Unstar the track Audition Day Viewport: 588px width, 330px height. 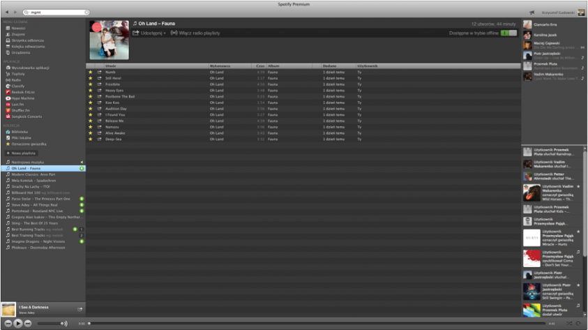[91, 109]
